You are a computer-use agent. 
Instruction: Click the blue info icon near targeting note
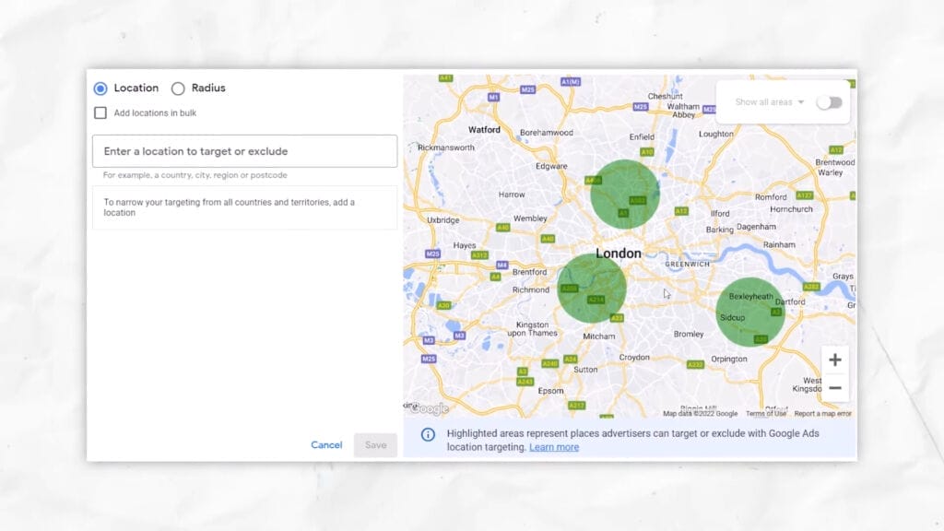click(427, 434)
